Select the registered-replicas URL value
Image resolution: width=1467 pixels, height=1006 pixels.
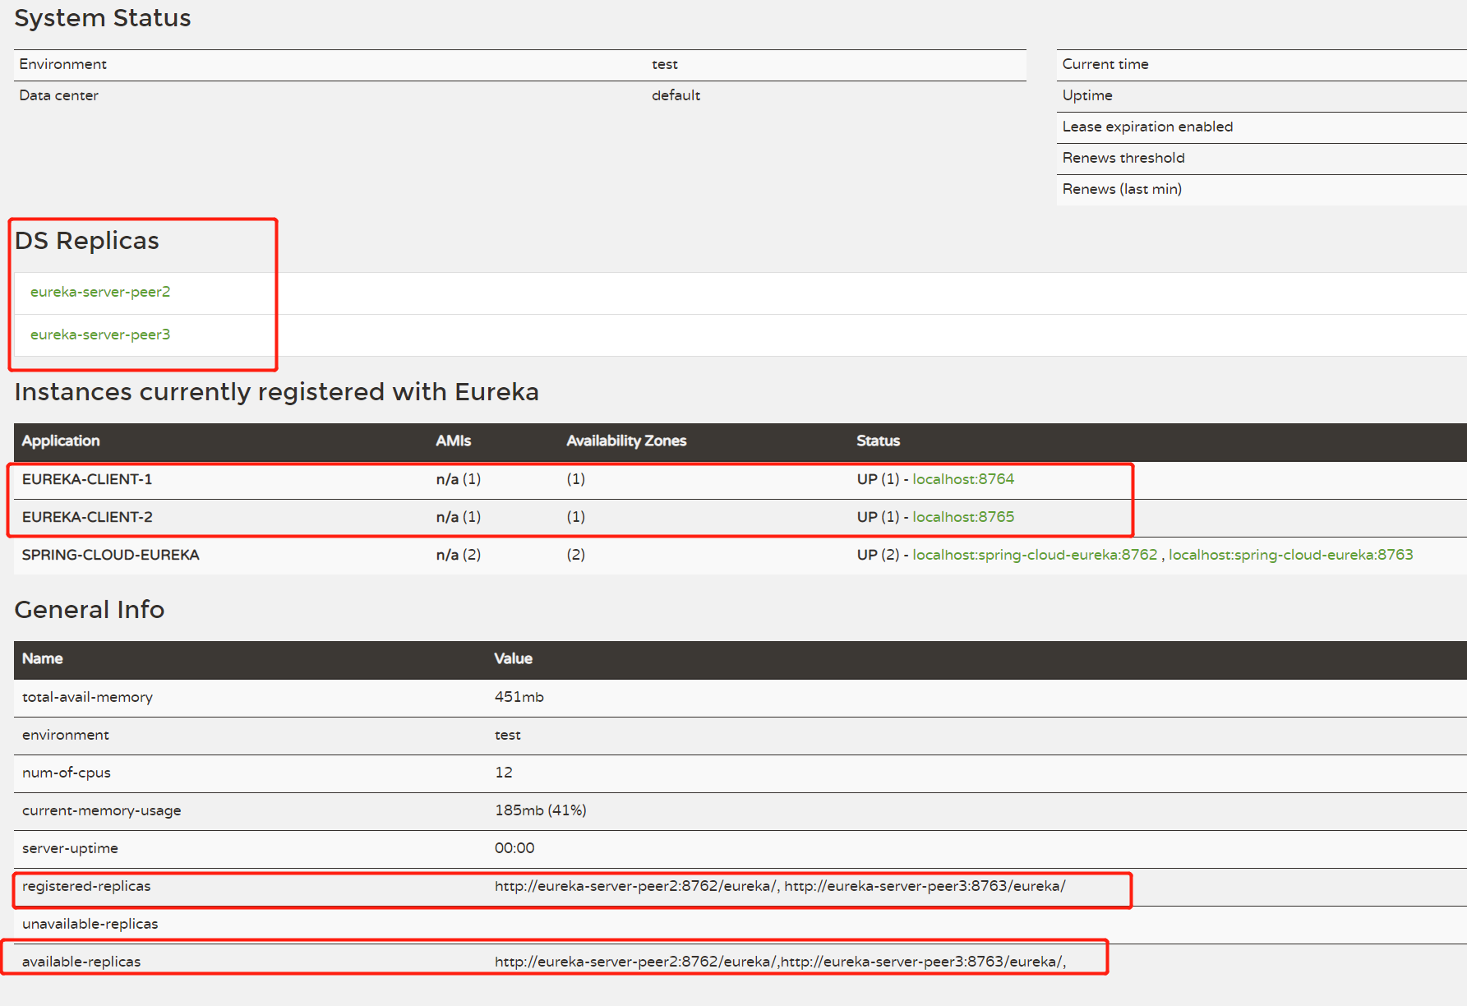(x=780, y=886)
